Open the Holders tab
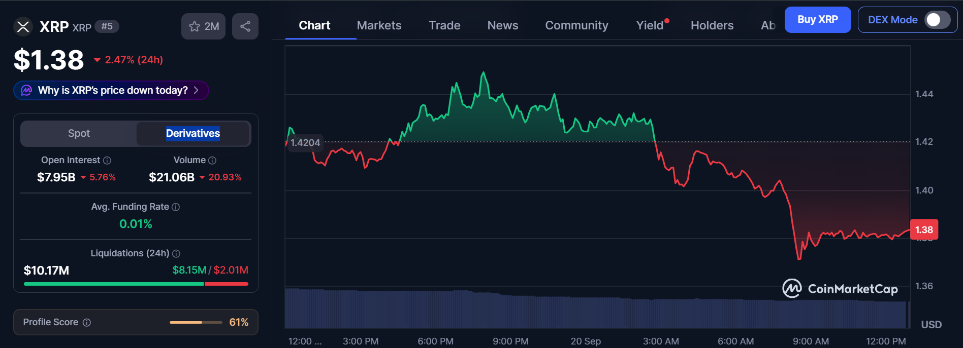963x348 pixels. [x=712, y=25]
